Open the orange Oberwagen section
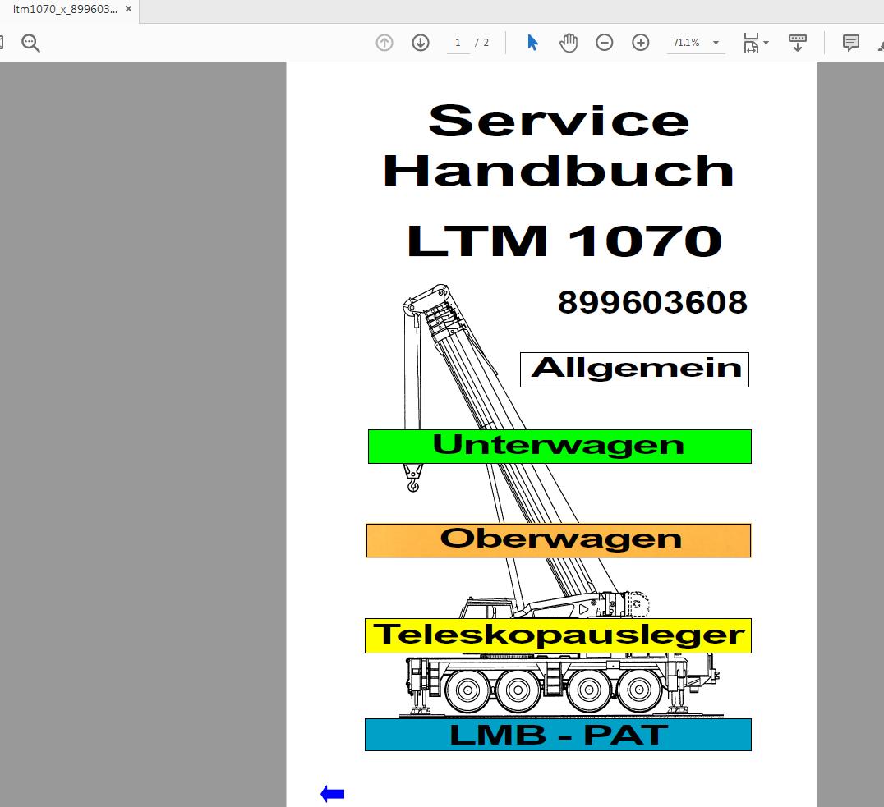 coord(559,540)
